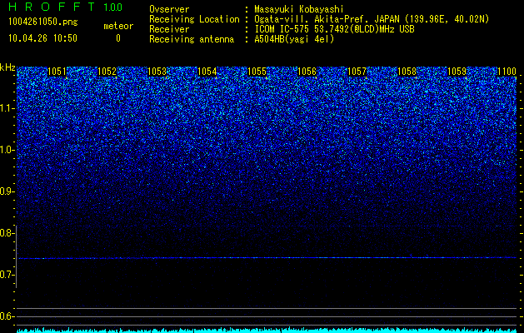Click the 1051 time marker
This screenshot has width=524, height=333.
click(57, 72)
